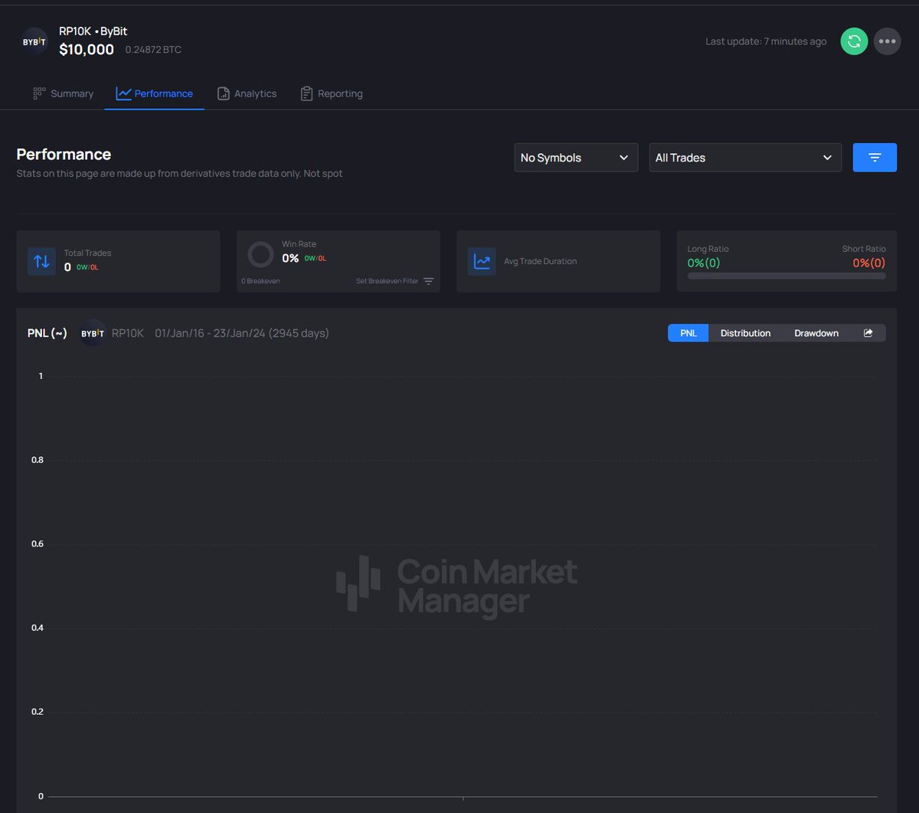Click the Last update timestamp text
Viewport: 919px width, 813px height.
pyautogui.click(x=766, y=41)
